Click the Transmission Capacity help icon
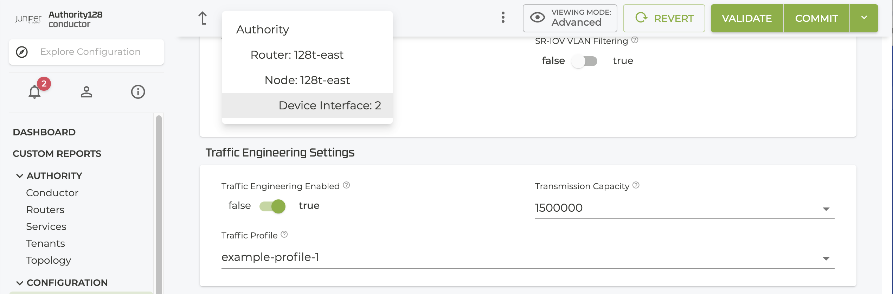The width and height of the screenshot is (893, 294). coord(636,185)
